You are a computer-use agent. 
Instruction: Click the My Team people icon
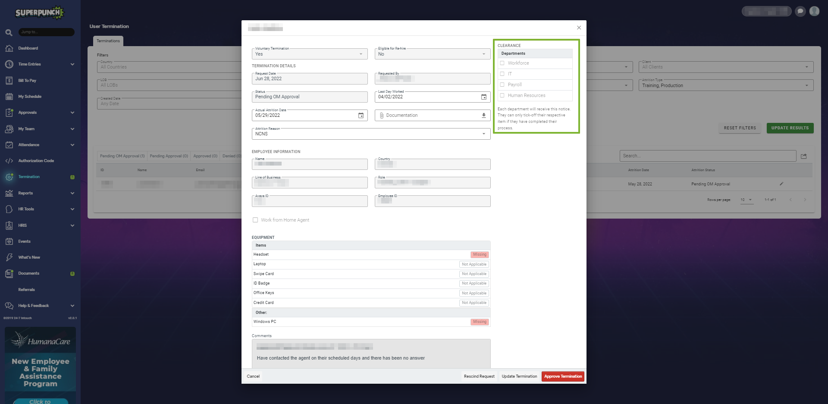point(9,129)
